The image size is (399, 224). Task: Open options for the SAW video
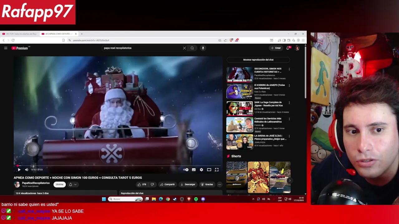click(289, 103)
